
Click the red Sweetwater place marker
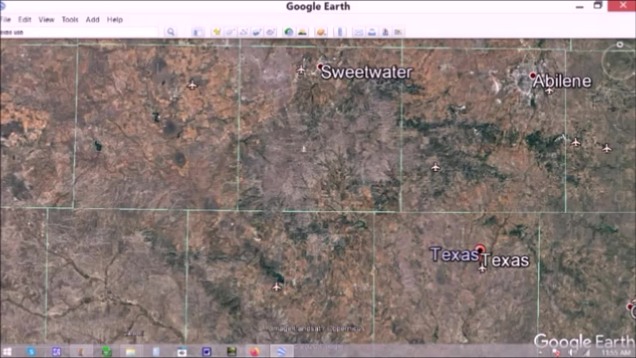319,67
